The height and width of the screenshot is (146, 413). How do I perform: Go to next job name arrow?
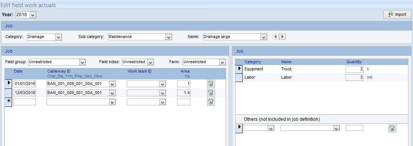point(282,36)
